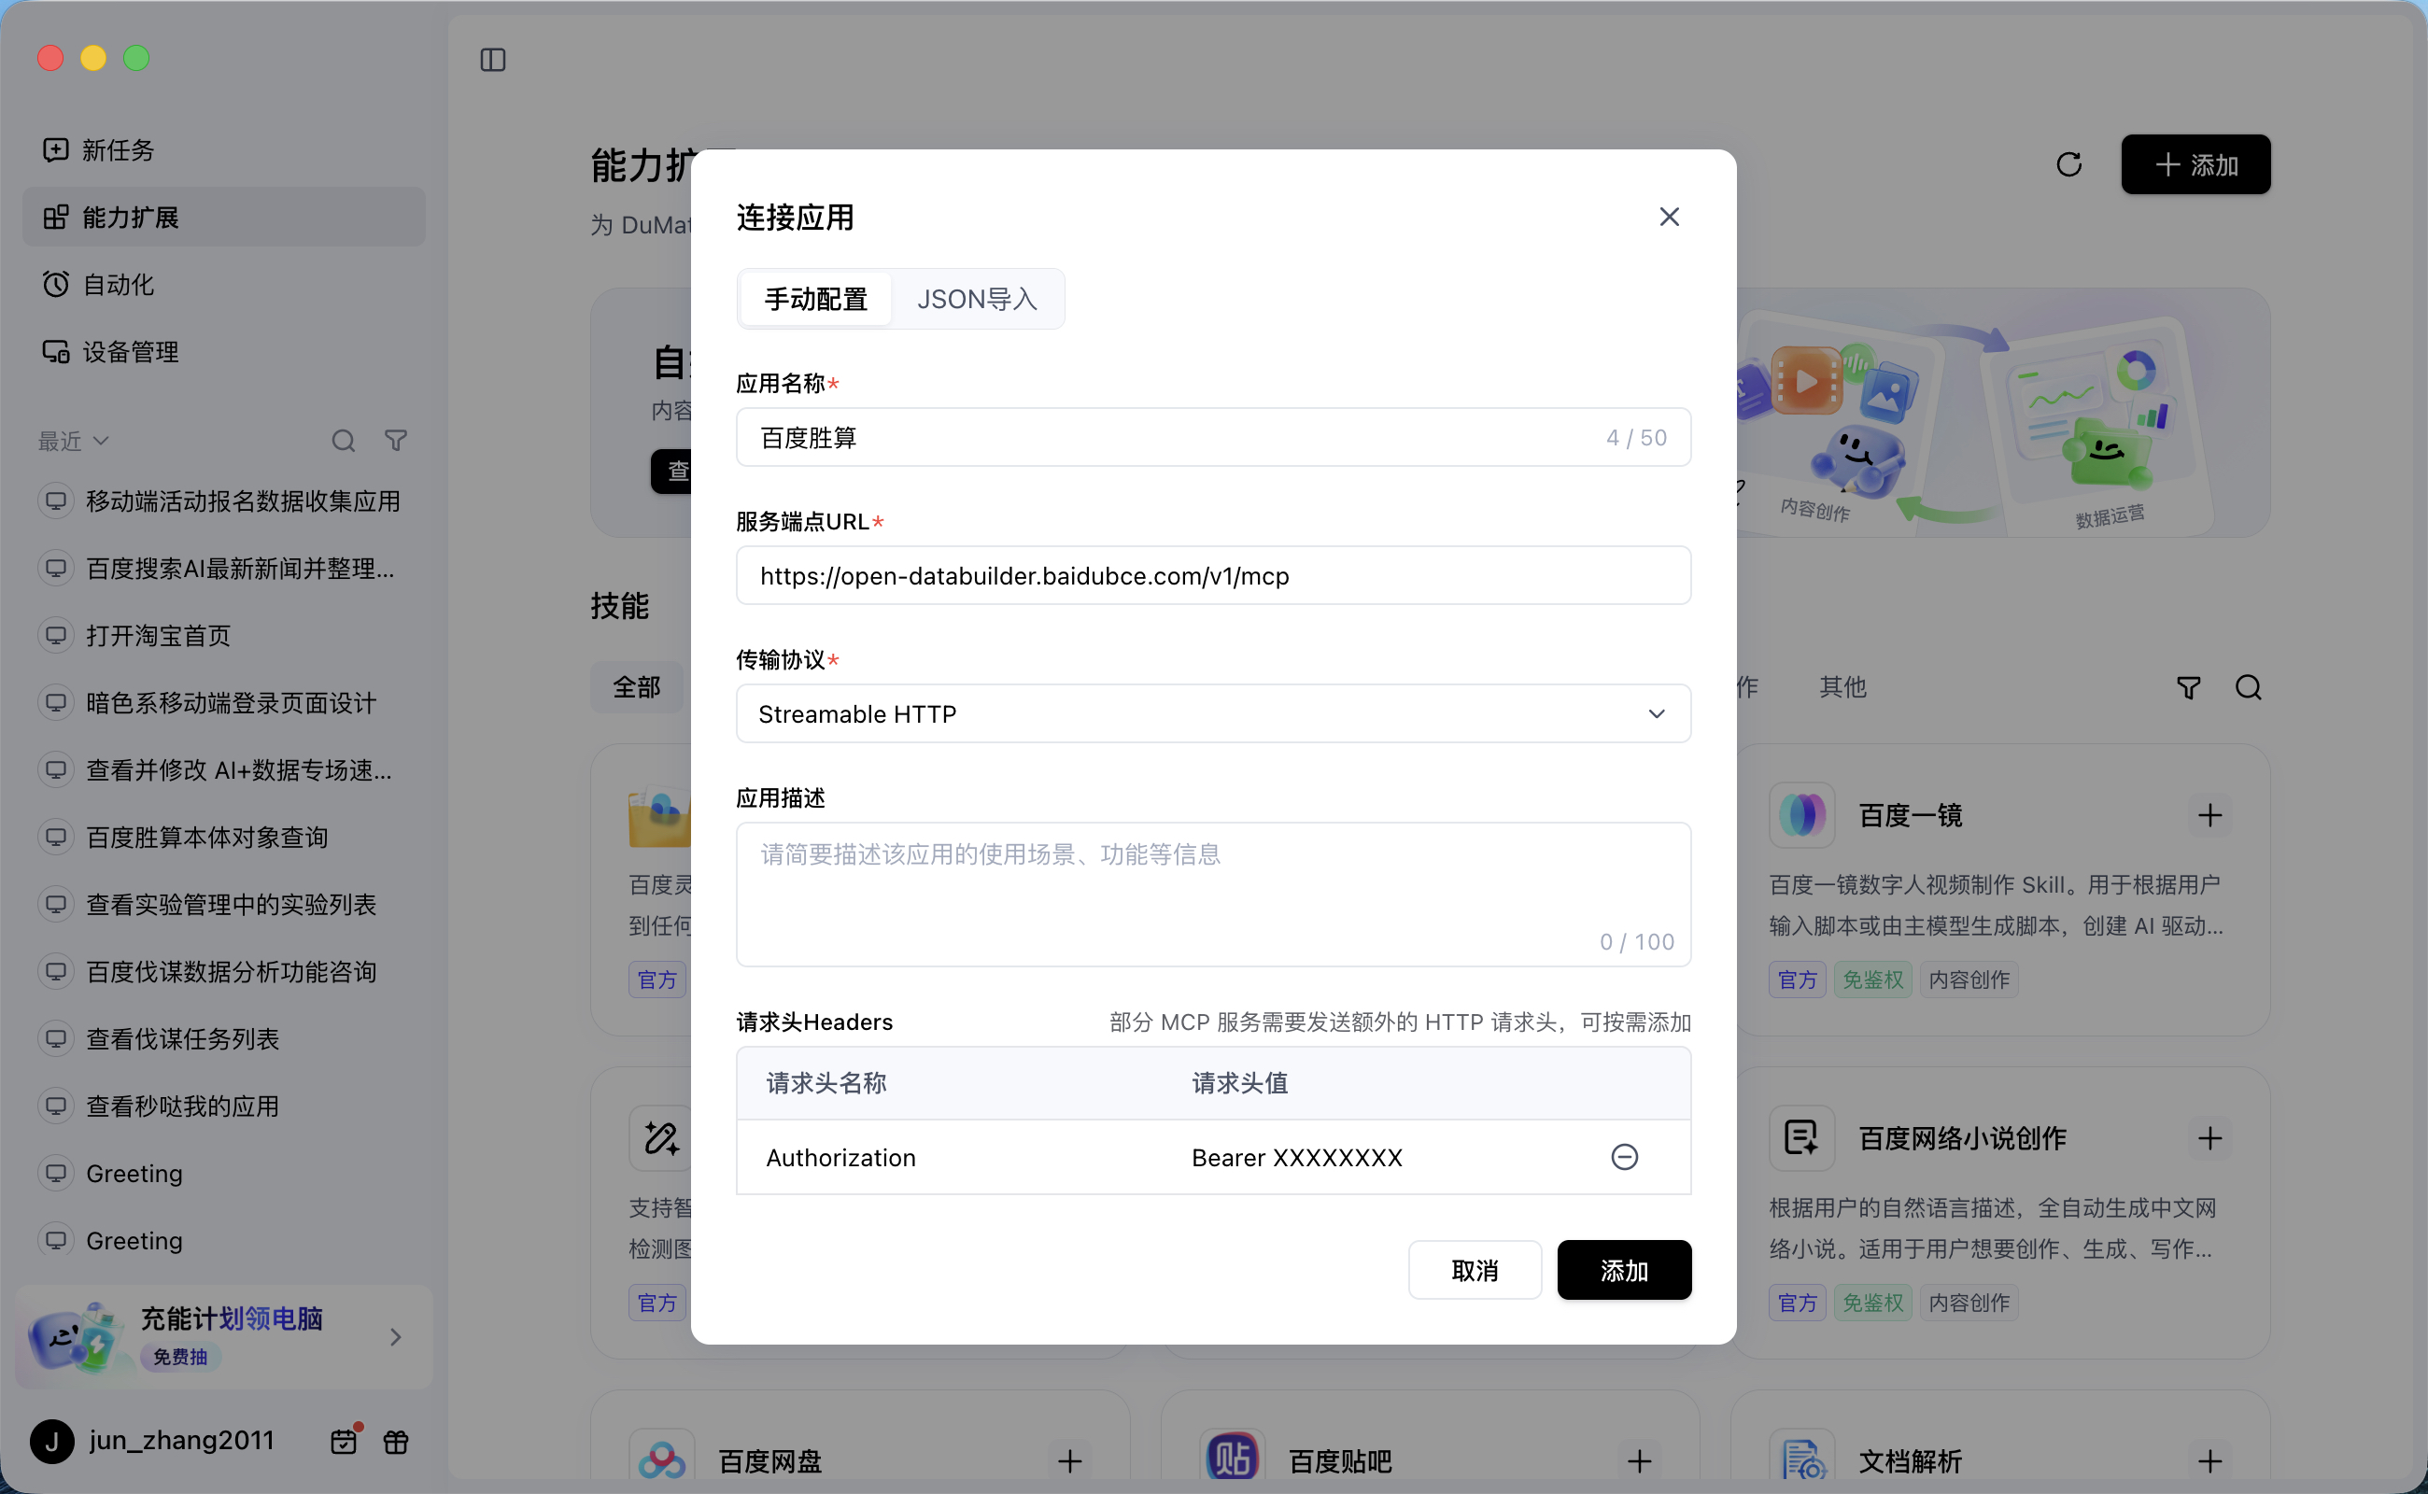Click the 服务端点URL input field
This screenshot has width=2428, height=1494.
1213,575
